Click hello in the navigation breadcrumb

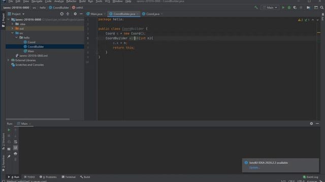click(43, 8)
